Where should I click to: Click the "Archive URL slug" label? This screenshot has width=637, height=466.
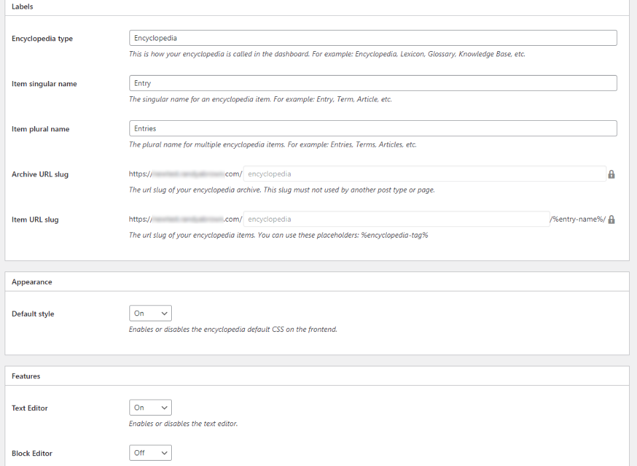click(x=40, y=175)
